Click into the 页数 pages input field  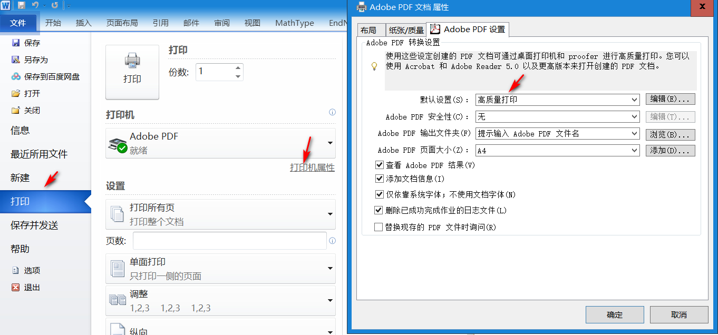click(230, 241)
